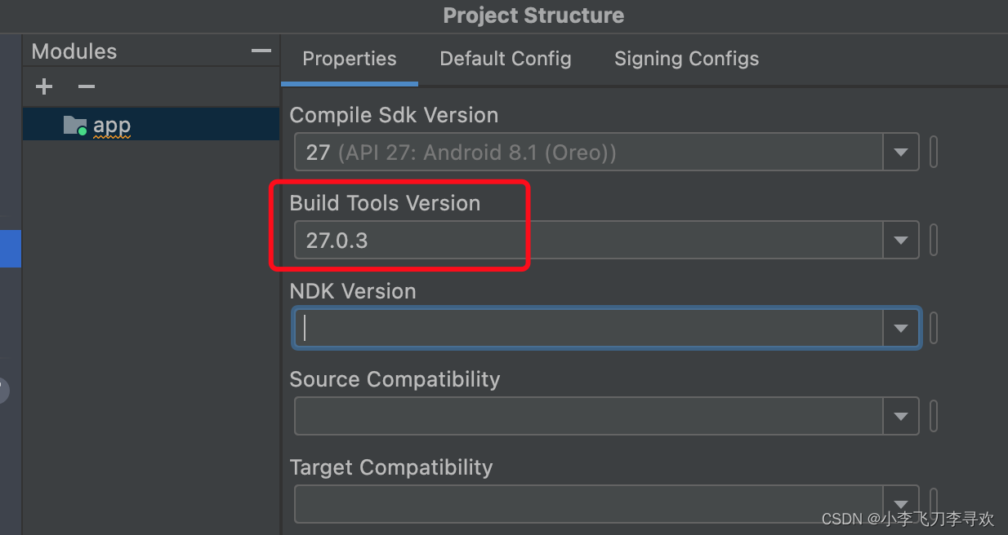
Task: Collapse the Modules panel
Action: point(261,51)
